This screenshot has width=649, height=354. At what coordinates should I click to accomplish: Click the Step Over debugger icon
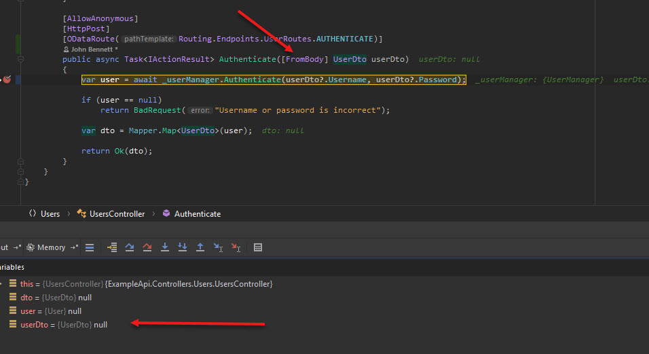point(130,247)
